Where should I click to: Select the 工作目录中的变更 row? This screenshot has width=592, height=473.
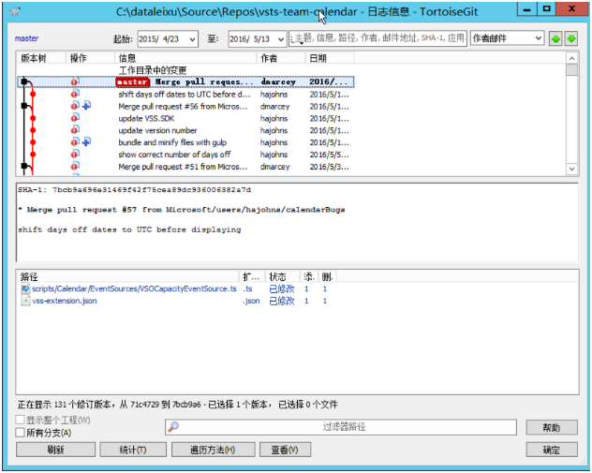[x=185, y=70]
